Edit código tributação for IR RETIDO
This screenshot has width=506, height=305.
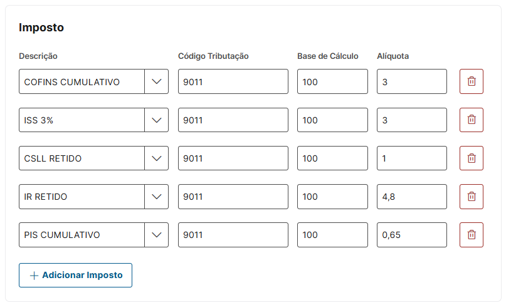(x=233, y=197)
